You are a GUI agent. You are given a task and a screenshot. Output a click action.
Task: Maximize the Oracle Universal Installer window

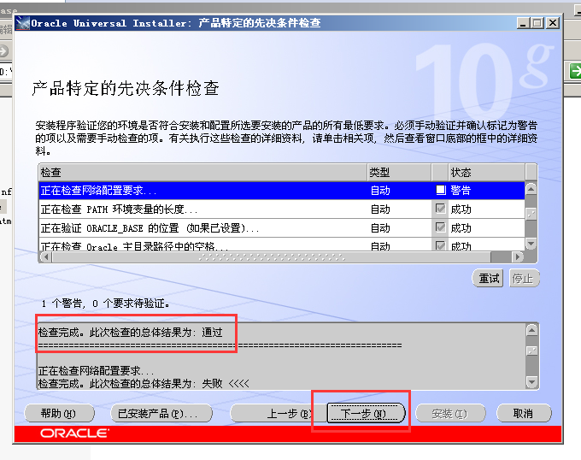click(x=537, y=23)
